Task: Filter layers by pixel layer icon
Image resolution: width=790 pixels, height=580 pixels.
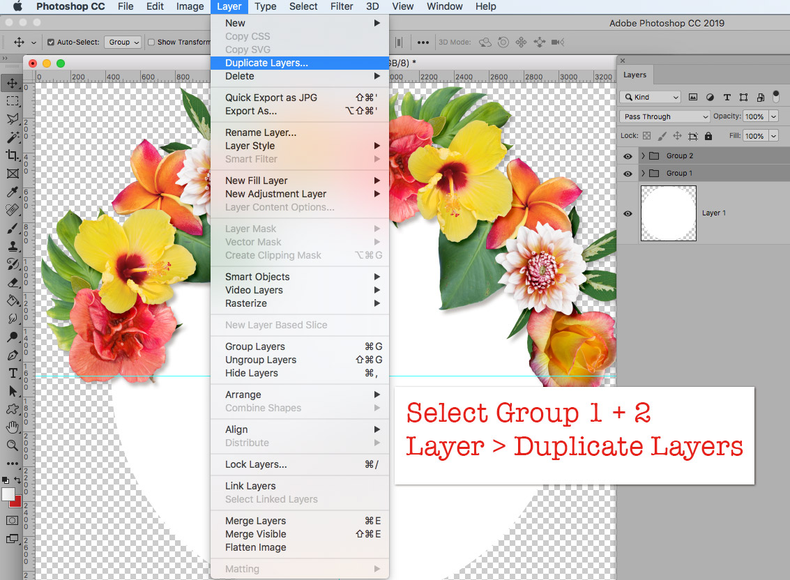Action: [x=693, y=98]
